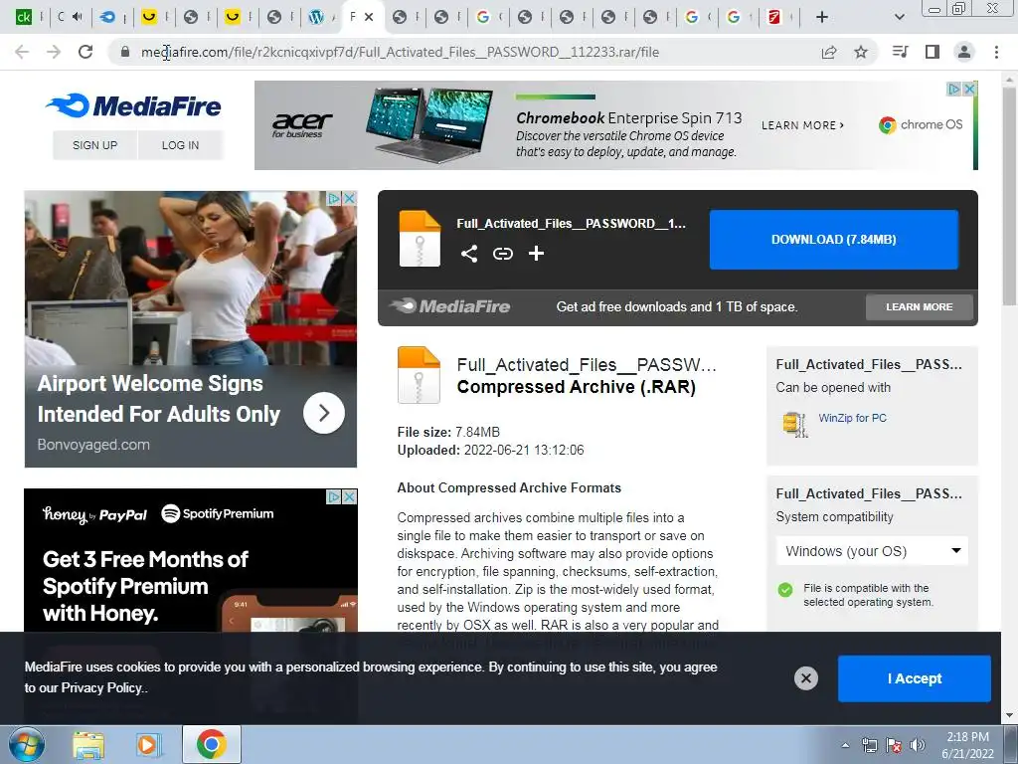This screenshot has height=764, width=1018.
Task: Click I Accept cookie button
Action: pyautogui.click(x=915, y=678)
